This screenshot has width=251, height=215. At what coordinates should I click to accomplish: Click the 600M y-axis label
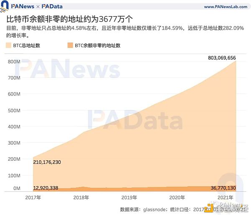point(14,94)
